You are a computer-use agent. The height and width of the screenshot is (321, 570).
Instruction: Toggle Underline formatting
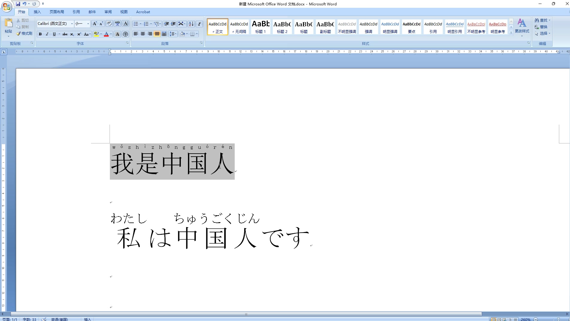[x=54, y=34]
